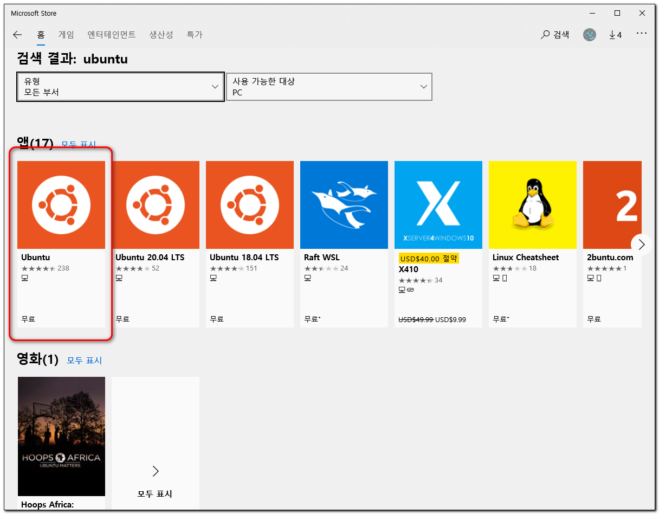Switch to the 게임 tab
This screenshot has width=659, height=514.
(x=66, y=35)
